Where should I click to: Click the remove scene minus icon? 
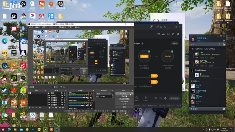(x=33, y=108)
